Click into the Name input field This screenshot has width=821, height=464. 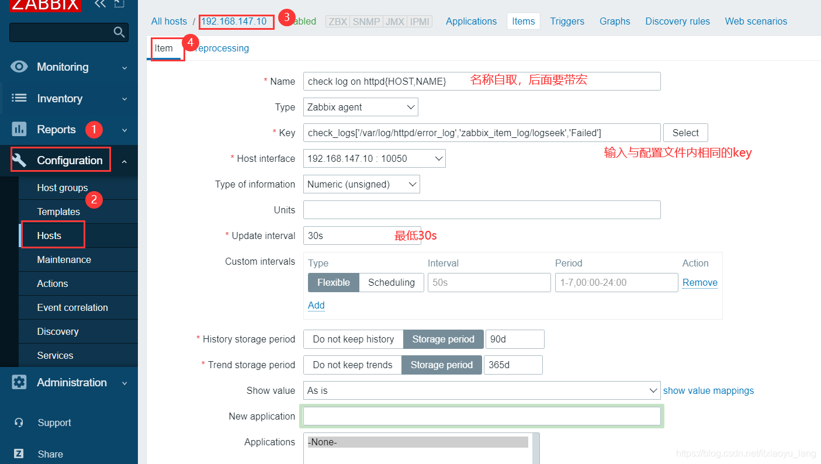click(x=482, y=81)
